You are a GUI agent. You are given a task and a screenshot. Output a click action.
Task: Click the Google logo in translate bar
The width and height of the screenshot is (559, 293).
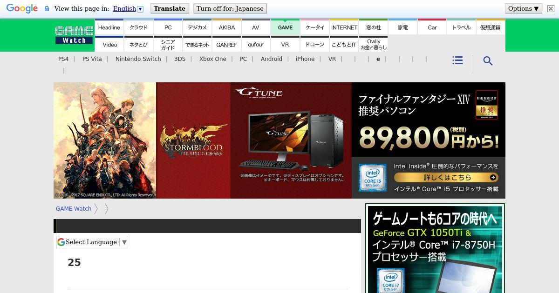[22, 8]
